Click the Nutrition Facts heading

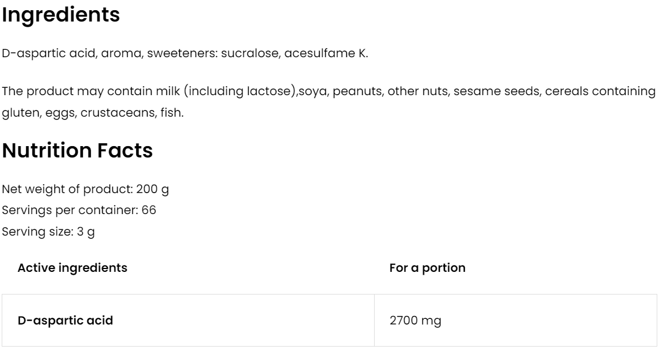(x=77, y=151)
